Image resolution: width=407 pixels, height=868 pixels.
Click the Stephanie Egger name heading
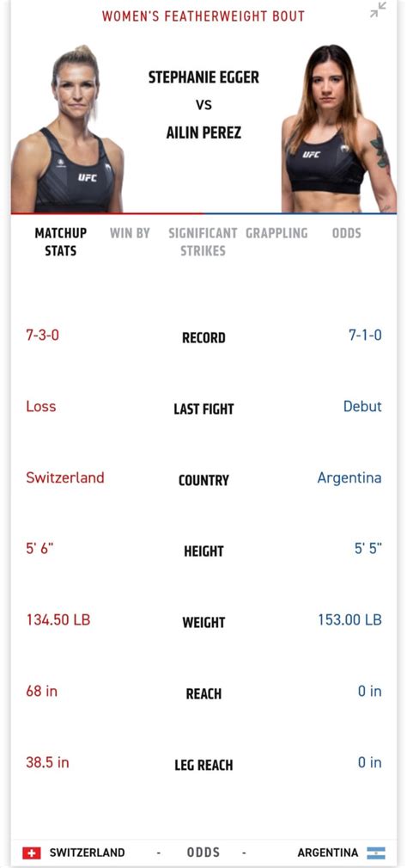203,77
